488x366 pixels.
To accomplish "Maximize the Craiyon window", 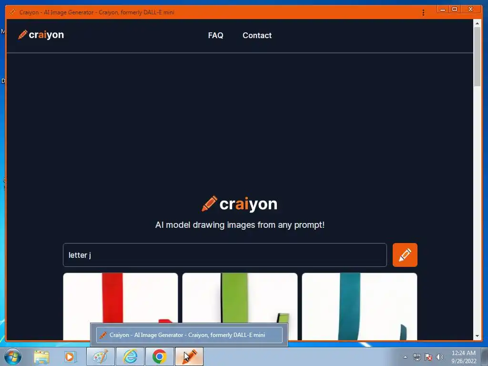I will click(454, 10).
